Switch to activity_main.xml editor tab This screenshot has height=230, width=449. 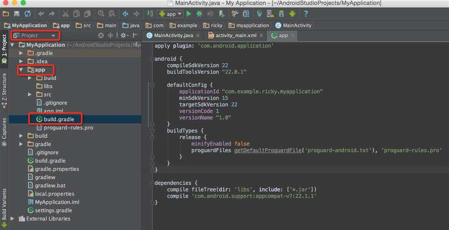[236, 35]
